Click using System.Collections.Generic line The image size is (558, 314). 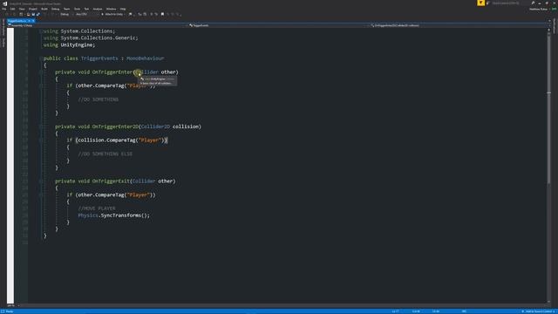91,38
